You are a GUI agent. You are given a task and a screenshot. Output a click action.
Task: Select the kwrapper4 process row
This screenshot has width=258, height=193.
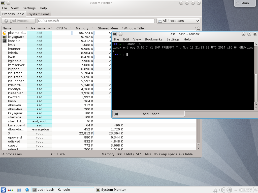click(x=99, y=125)
